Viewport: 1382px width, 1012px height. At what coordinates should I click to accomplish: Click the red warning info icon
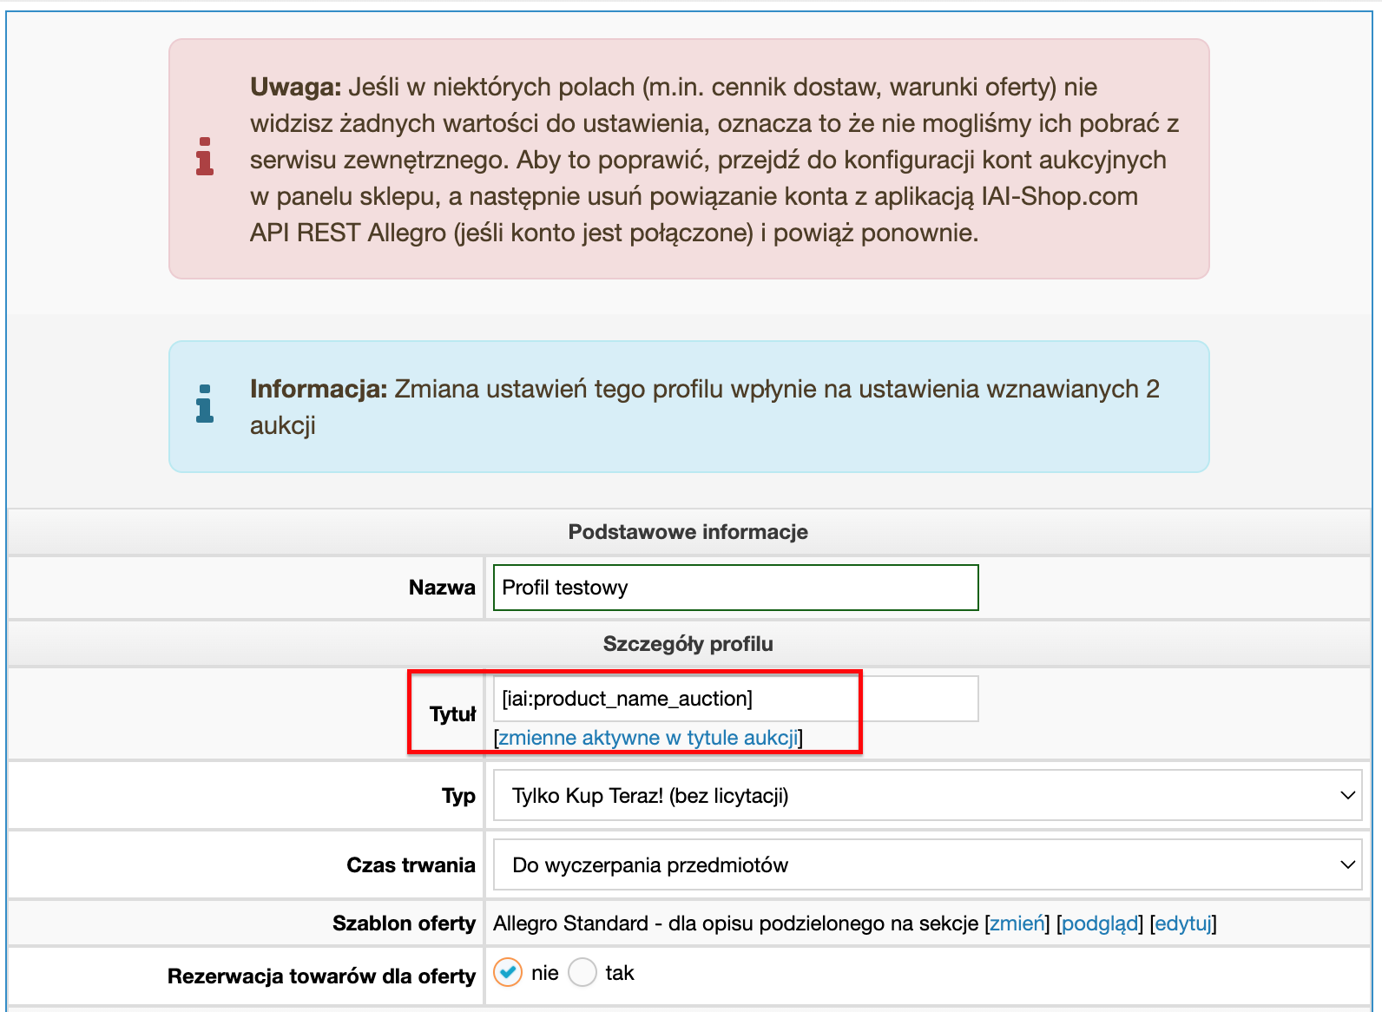point(205,156)
